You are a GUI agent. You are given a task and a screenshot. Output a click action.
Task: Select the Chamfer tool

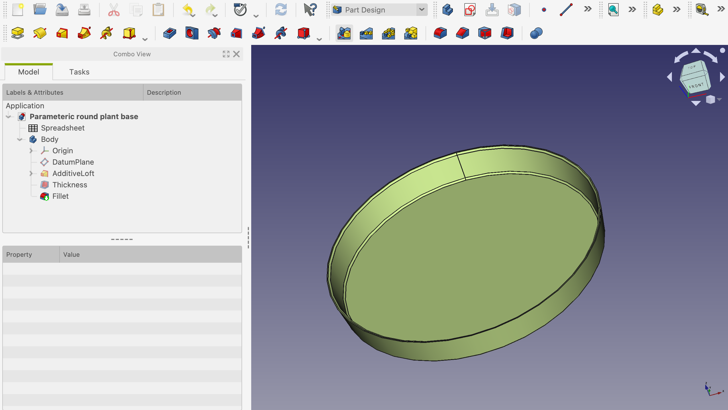coord(463,33)
